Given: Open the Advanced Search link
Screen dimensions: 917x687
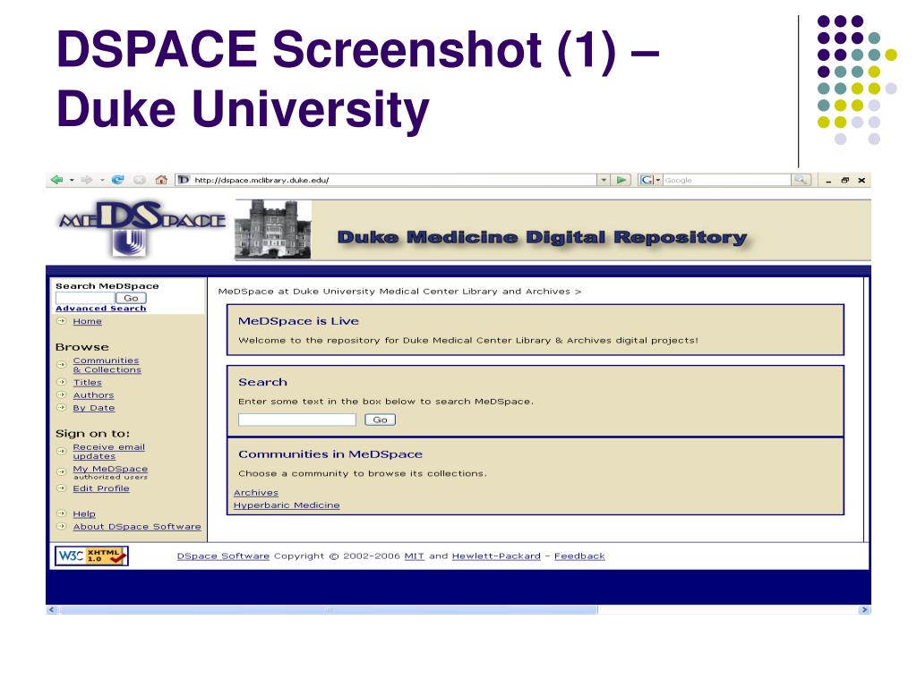Looking at the screenshot, I should tap(100, 309).
